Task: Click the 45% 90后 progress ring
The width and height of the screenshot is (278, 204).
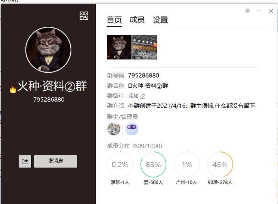Action: 220,164
